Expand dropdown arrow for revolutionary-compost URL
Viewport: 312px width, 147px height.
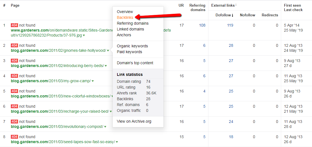(x=105, y=127)
